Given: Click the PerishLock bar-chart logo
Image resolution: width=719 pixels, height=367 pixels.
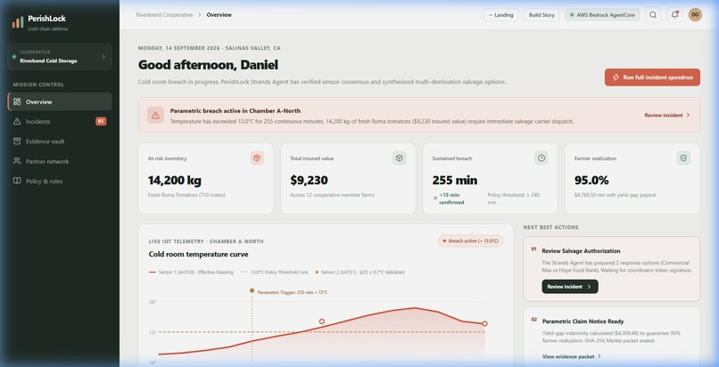Looking at the screenshot, I should [x=18, y=22].
